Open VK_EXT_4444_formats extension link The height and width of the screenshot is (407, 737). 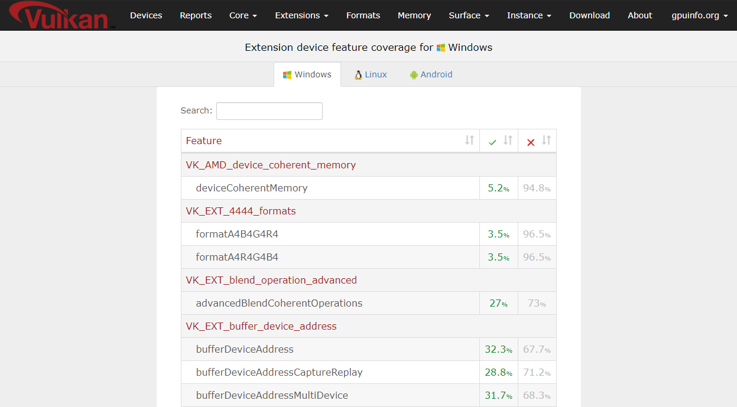click(x=241, y=211)
